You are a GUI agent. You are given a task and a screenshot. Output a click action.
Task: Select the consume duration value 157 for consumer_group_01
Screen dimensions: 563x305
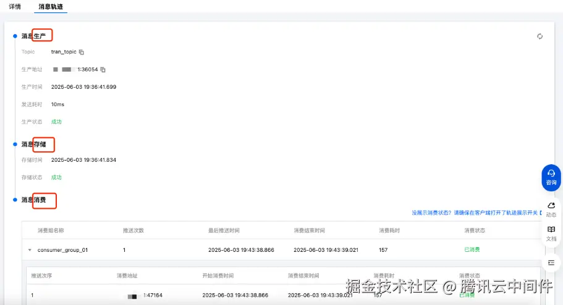(x=383, y=250)
